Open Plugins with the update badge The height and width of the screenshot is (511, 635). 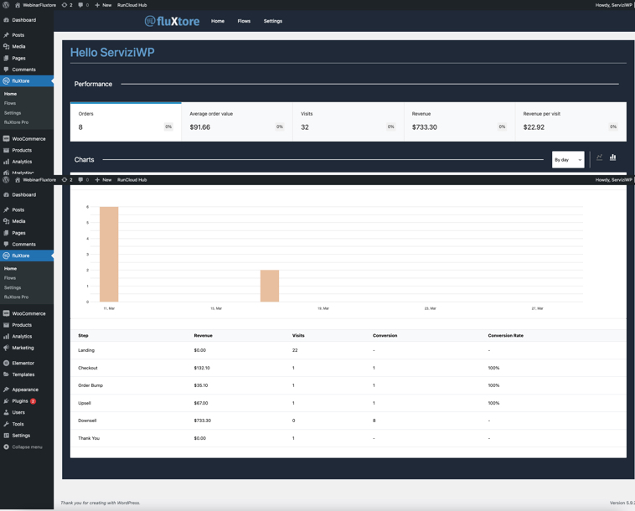click(20, 401)
